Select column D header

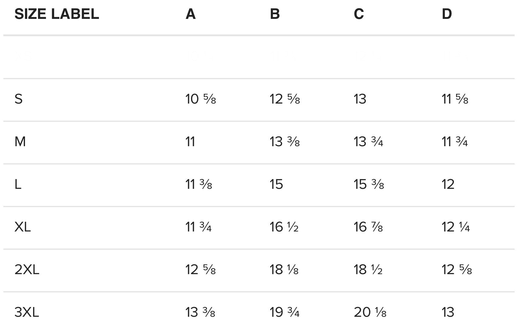click(447, 14)
